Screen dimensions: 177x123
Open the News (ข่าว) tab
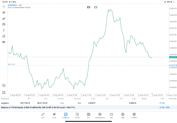click(x=88, y=115)
